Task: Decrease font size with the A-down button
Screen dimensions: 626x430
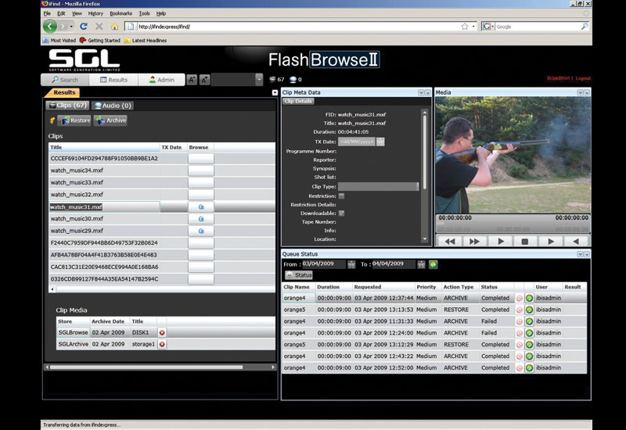Action: tap(204, 80)
